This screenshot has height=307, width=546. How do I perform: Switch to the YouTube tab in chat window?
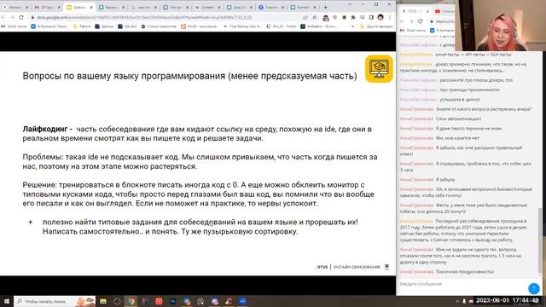click(444, 11)
